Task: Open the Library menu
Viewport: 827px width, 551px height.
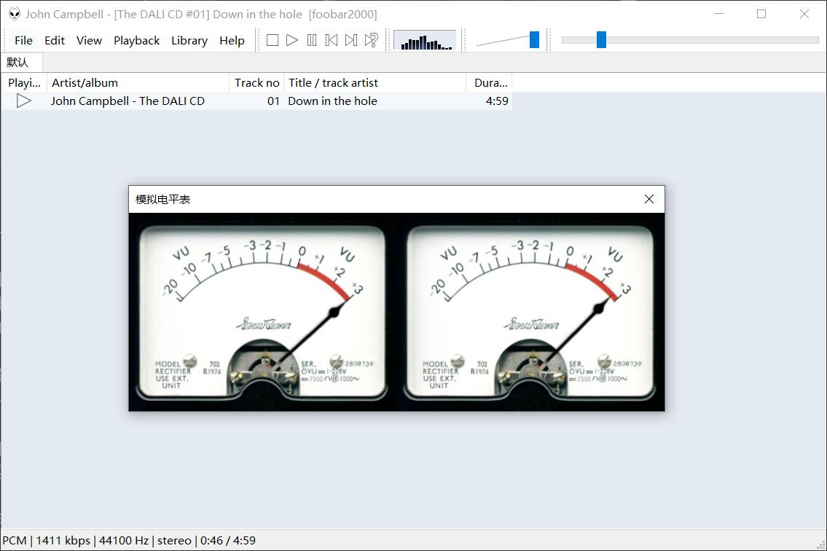Action: (189, 41)
